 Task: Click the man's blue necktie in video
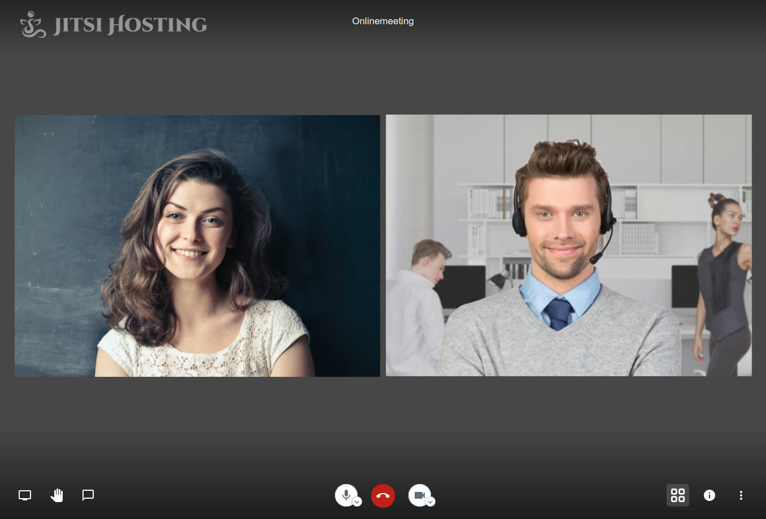pyautogui.click(x=558, y=313)
